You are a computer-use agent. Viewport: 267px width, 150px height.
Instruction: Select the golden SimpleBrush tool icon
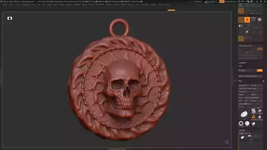tap(254, 117)
